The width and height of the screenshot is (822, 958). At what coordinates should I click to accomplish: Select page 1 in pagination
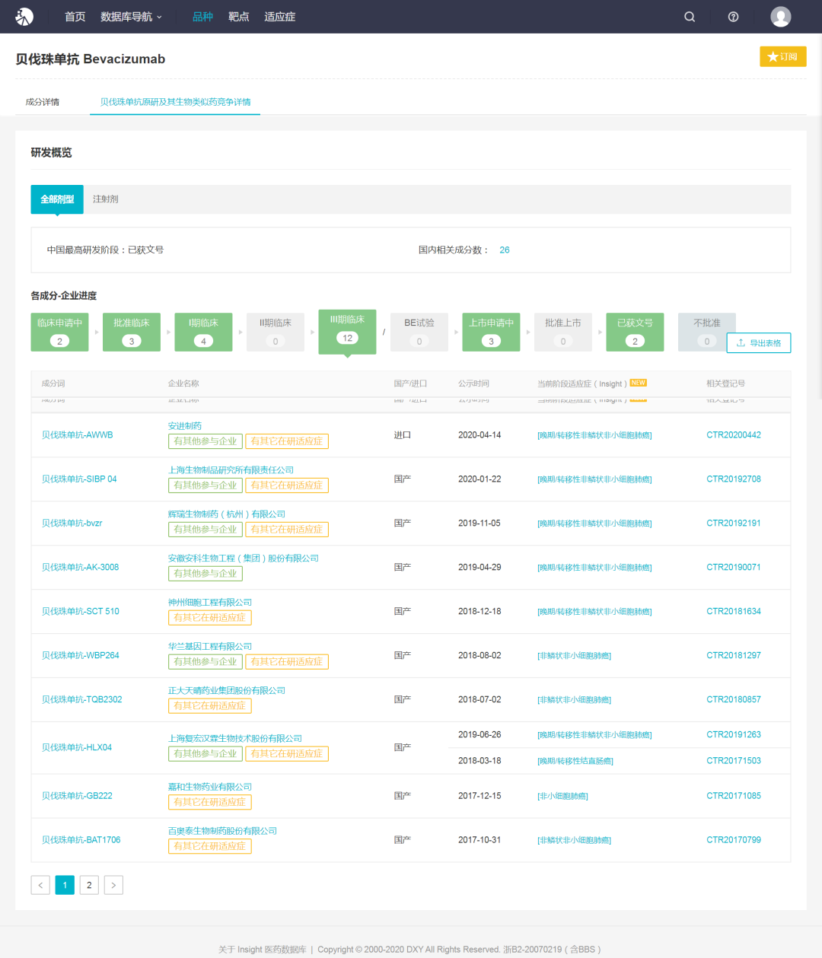coord(65,885)
